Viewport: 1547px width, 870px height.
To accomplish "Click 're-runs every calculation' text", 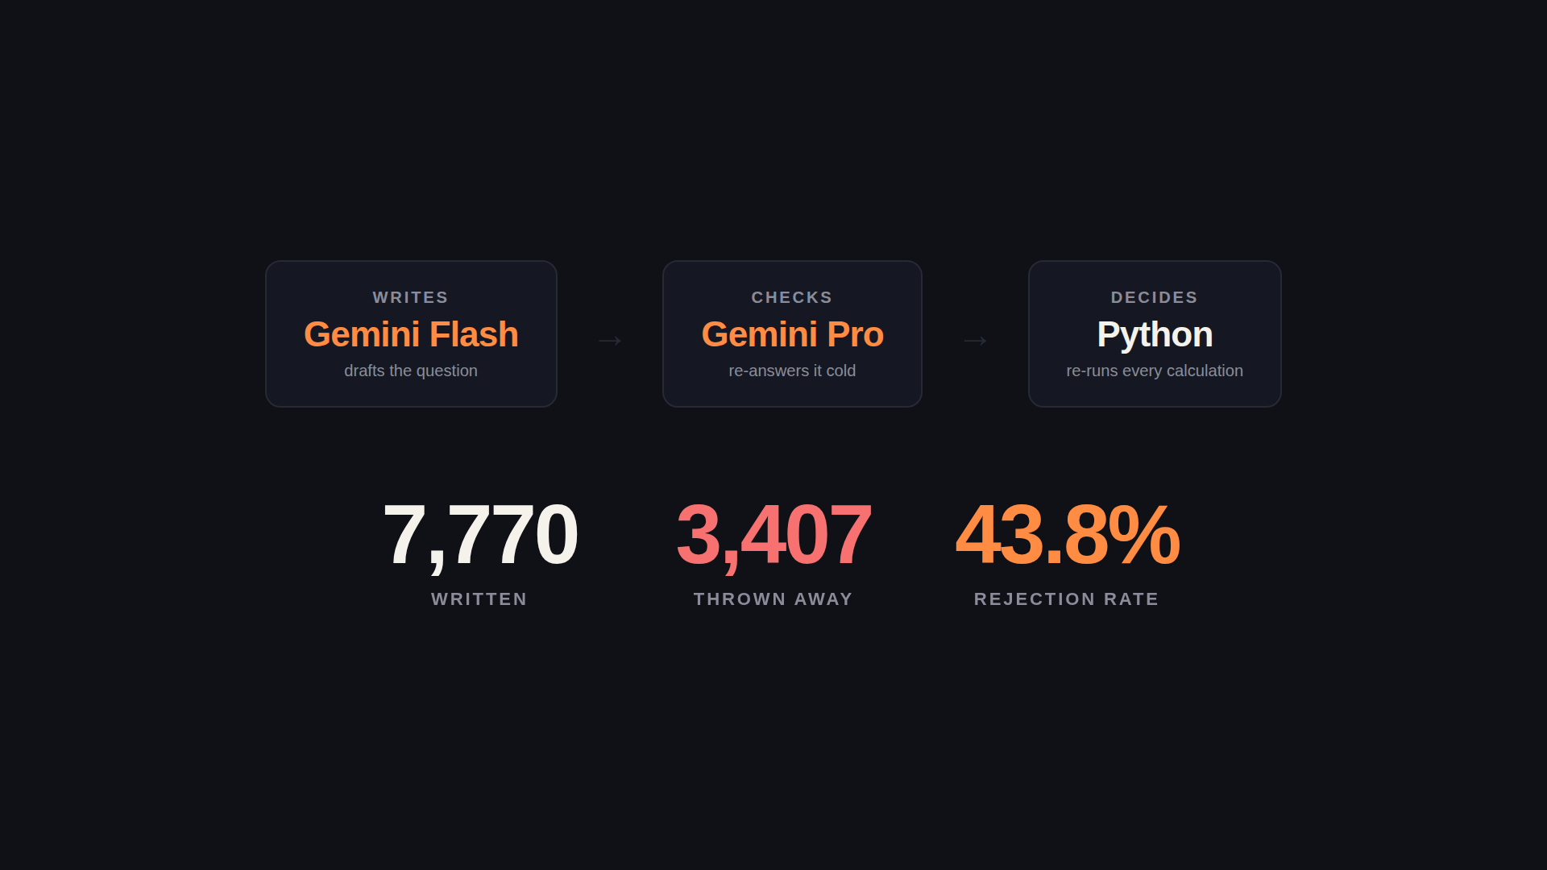I will [1155, 371].
